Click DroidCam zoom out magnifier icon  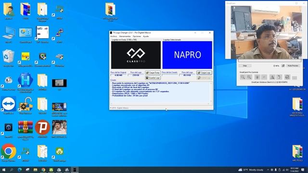[243, 77]
